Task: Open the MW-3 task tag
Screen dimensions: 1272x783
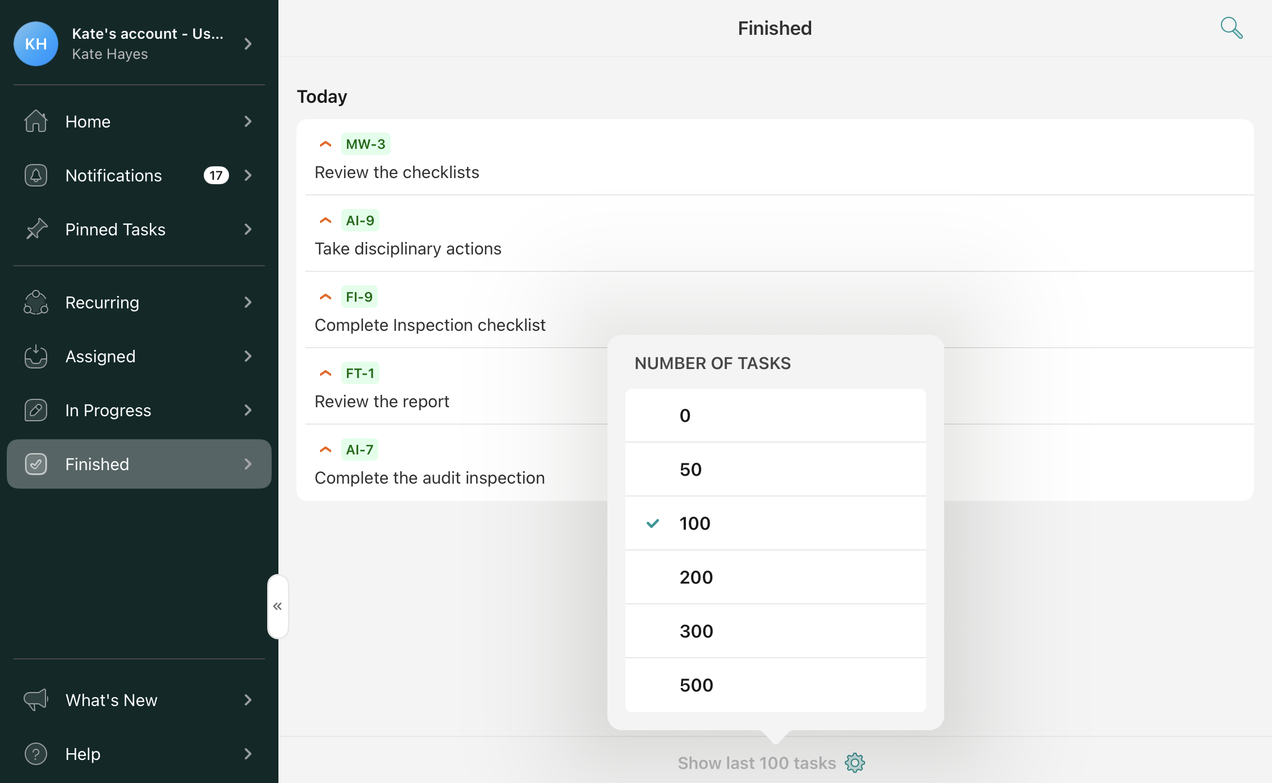Action: (x=365, y=144)
